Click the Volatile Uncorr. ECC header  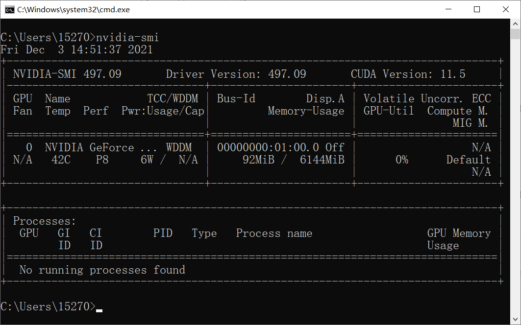coord(427,98)
